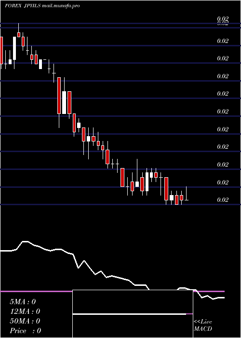The width and height of the screenshot is (241, 338).
Task: Click the FOREX JPYILS chart title
Action: pyautogui.click(x=23, y=6)
